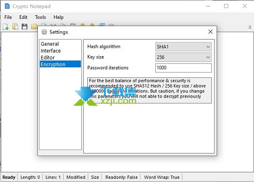The width and height of the screenshot is (254, 182).
Task: Minimize the Crypto Notepad window
Action: [x=208, y=6]
